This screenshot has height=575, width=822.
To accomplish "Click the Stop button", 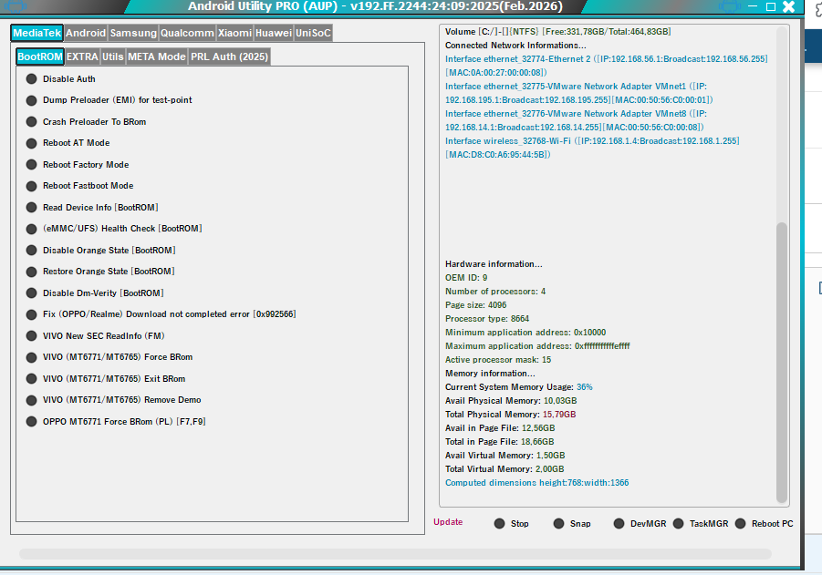I will point(512,524).
